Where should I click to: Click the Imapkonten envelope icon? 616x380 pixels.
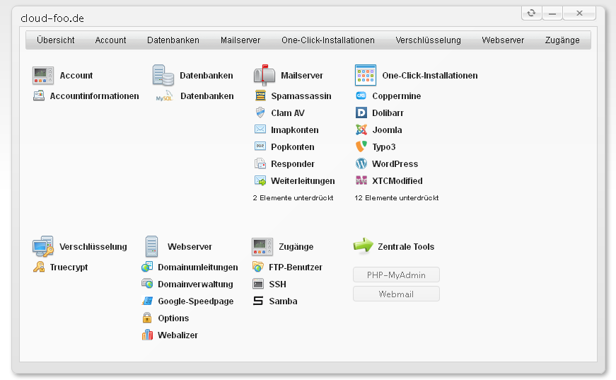click(x=260, y=129)
